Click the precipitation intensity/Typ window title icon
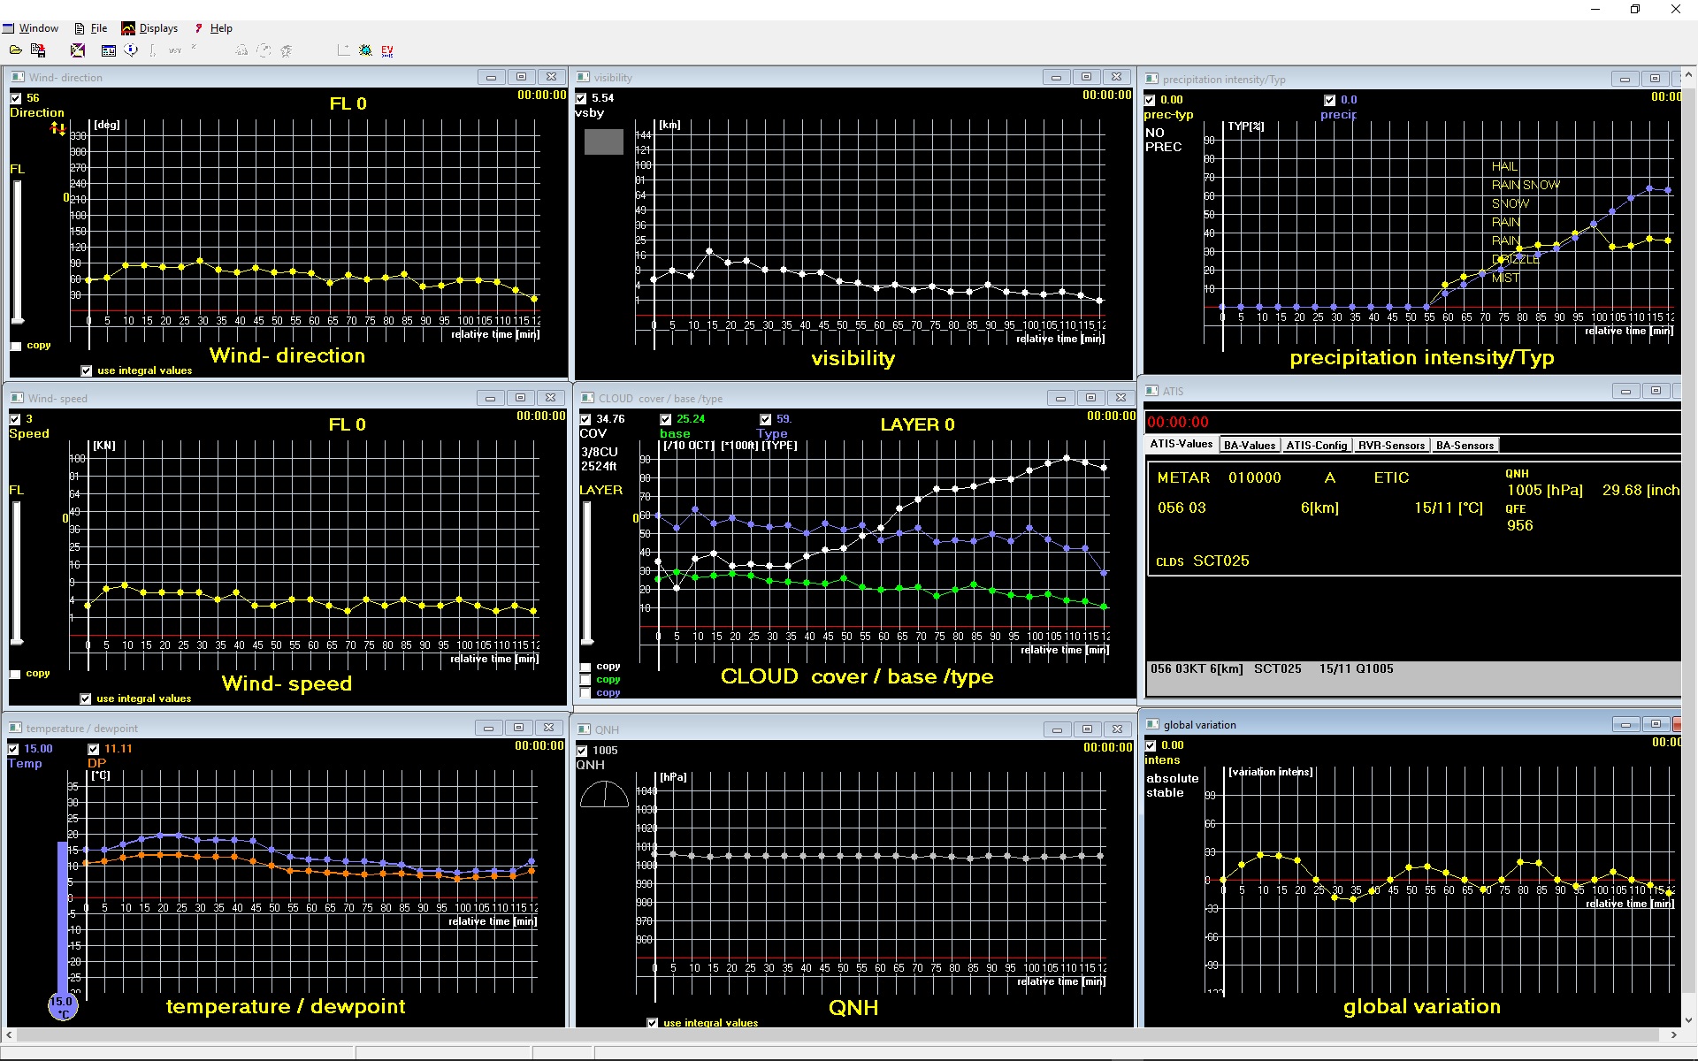The height and width of the screenshot is (1061, 1698). (x=1151, y=79)
